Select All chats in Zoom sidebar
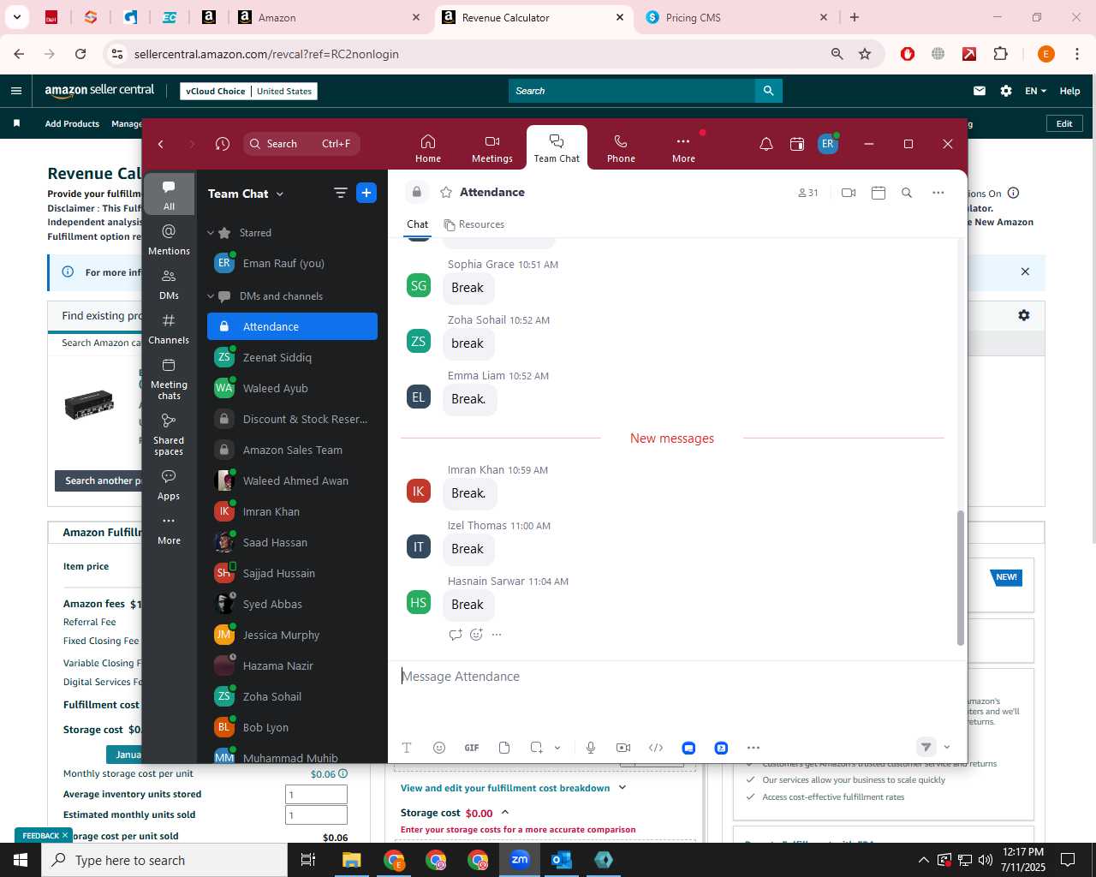 click(x=169, y=195)
